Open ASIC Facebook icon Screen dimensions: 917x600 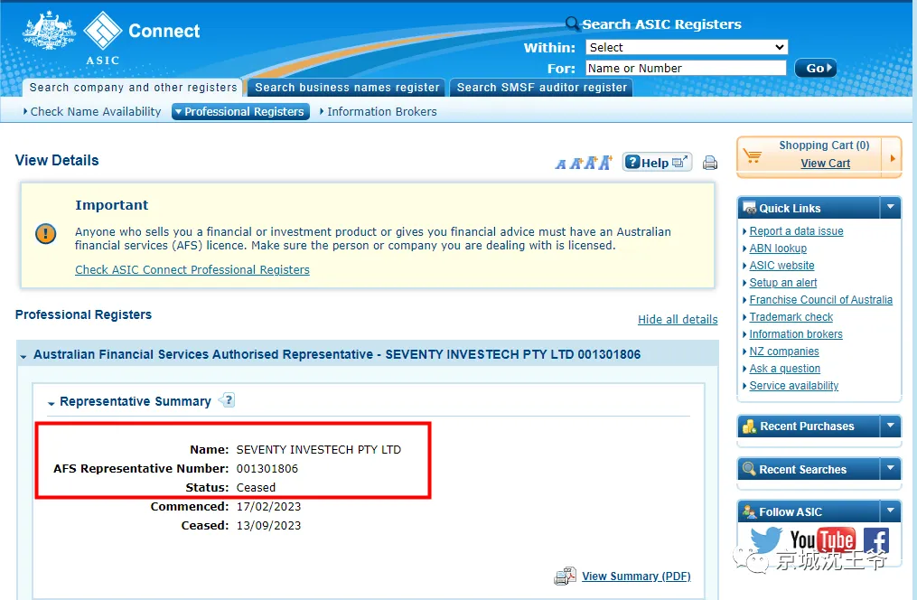[876, 540]
